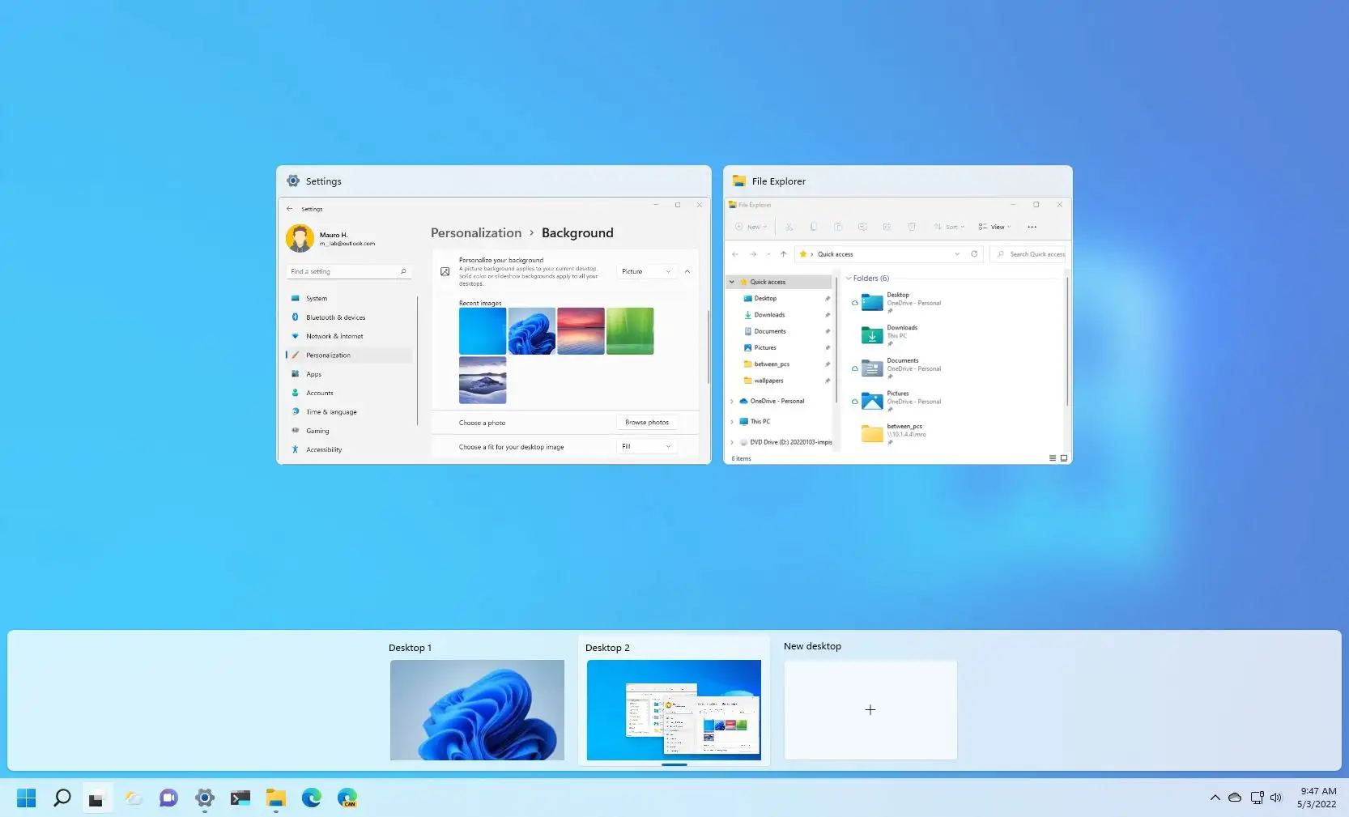The image size is (1349, 817).
Task: Click the Refresh icon in File Explorer address bar
Action: [974, 253]
